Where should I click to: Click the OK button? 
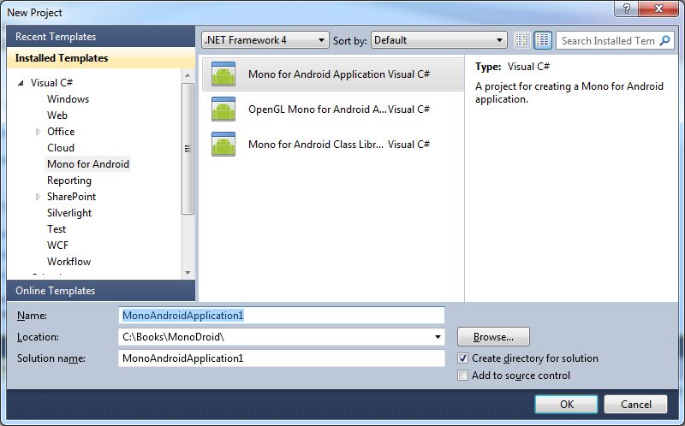point(566,404)
